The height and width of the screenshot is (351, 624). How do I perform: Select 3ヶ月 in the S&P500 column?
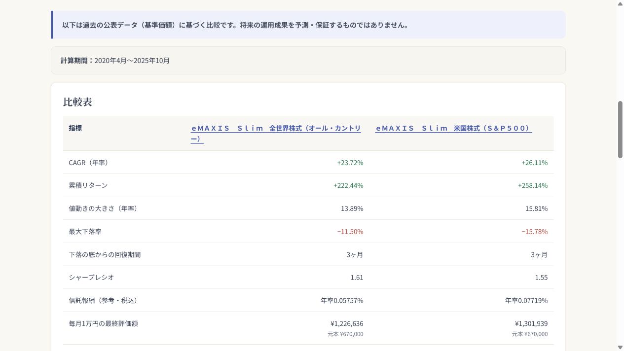539,255
